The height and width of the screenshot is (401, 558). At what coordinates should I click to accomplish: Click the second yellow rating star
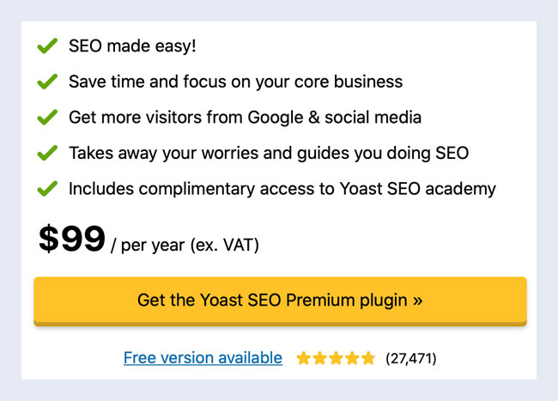tap(319, 358)
